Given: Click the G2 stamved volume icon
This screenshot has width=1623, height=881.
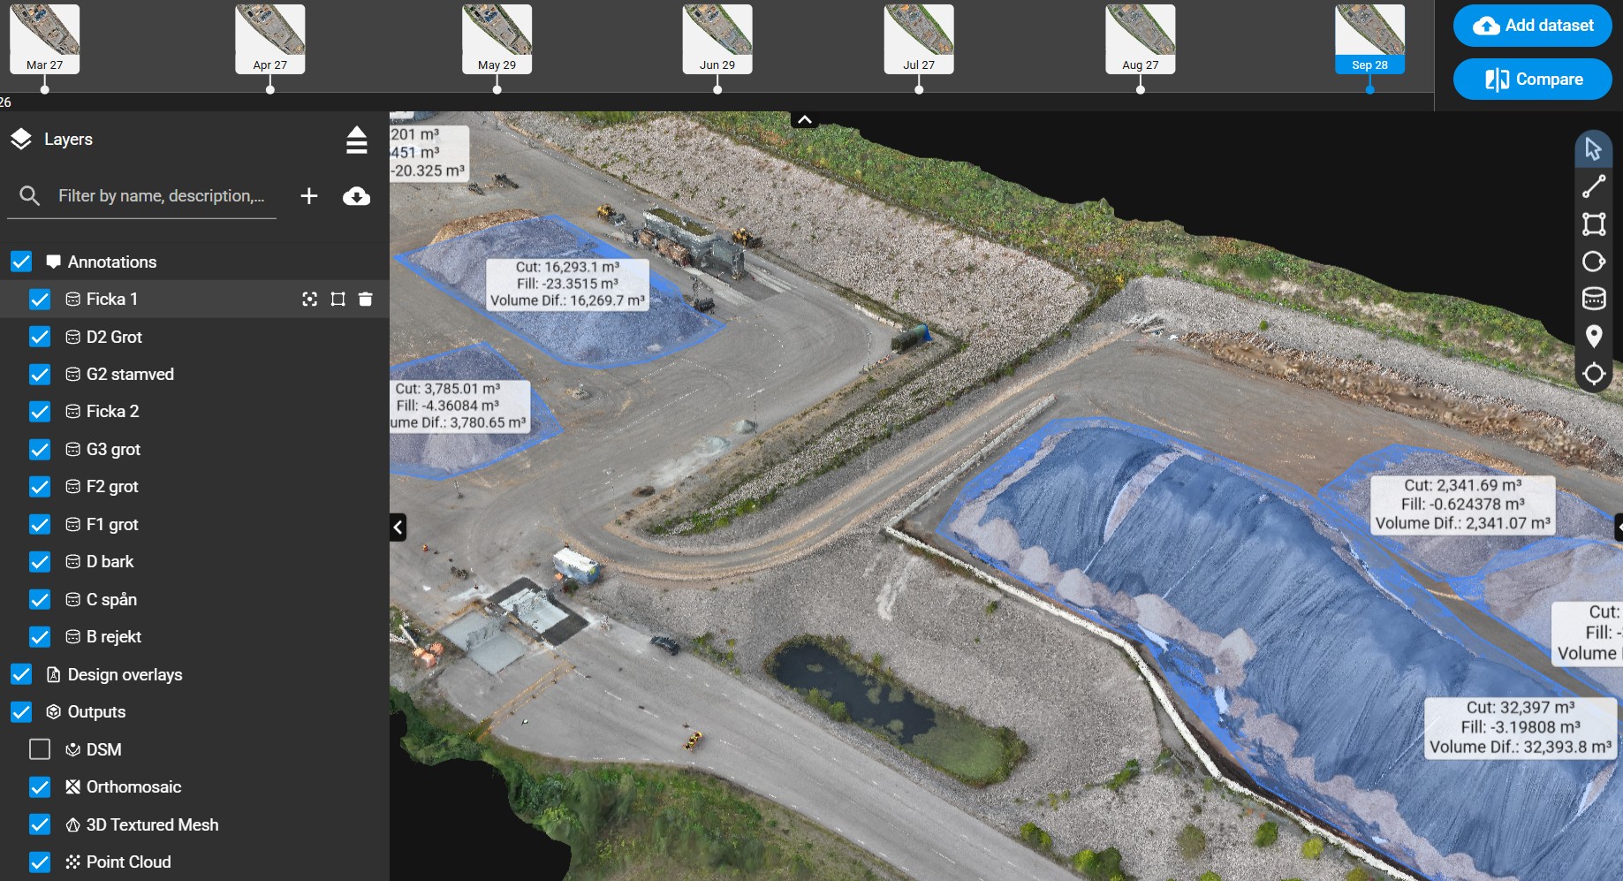Looking at the screenshot, I should click(73, 374).
